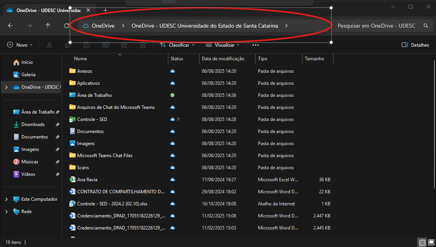Switch to large icons view in status bar
The image size is (436, 247).
coord(431,242)
